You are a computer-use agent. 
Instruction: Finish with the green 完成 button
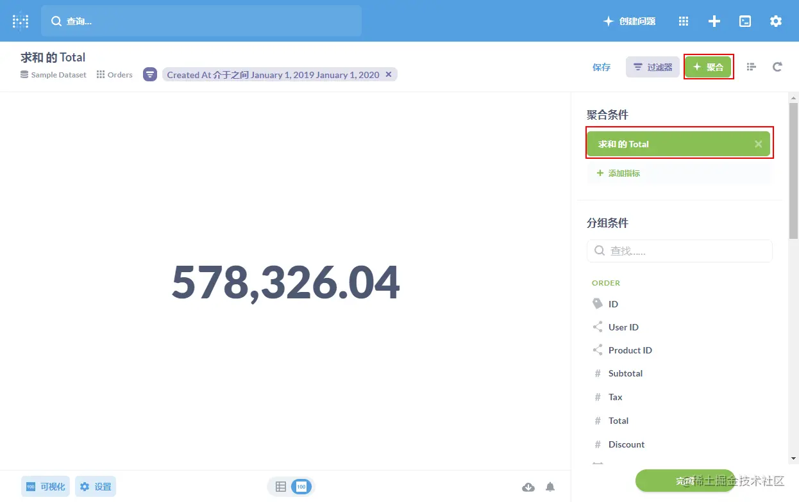tap(685, 480)
